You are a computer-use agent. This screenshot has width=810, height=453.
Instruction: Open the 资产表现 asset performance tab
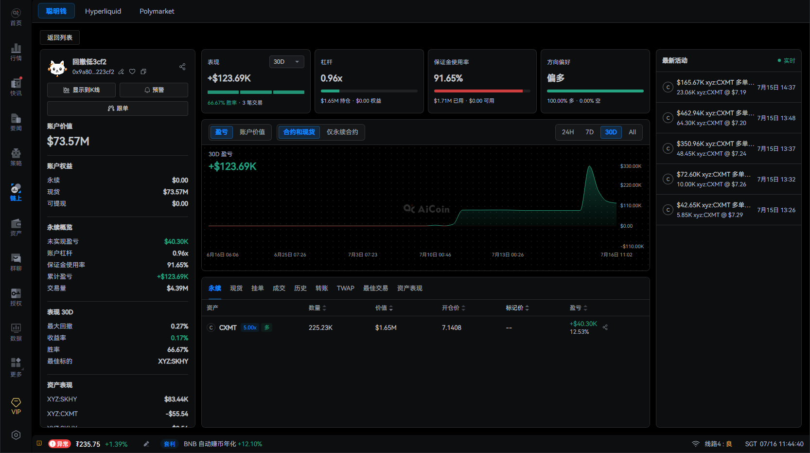point(410,289)
